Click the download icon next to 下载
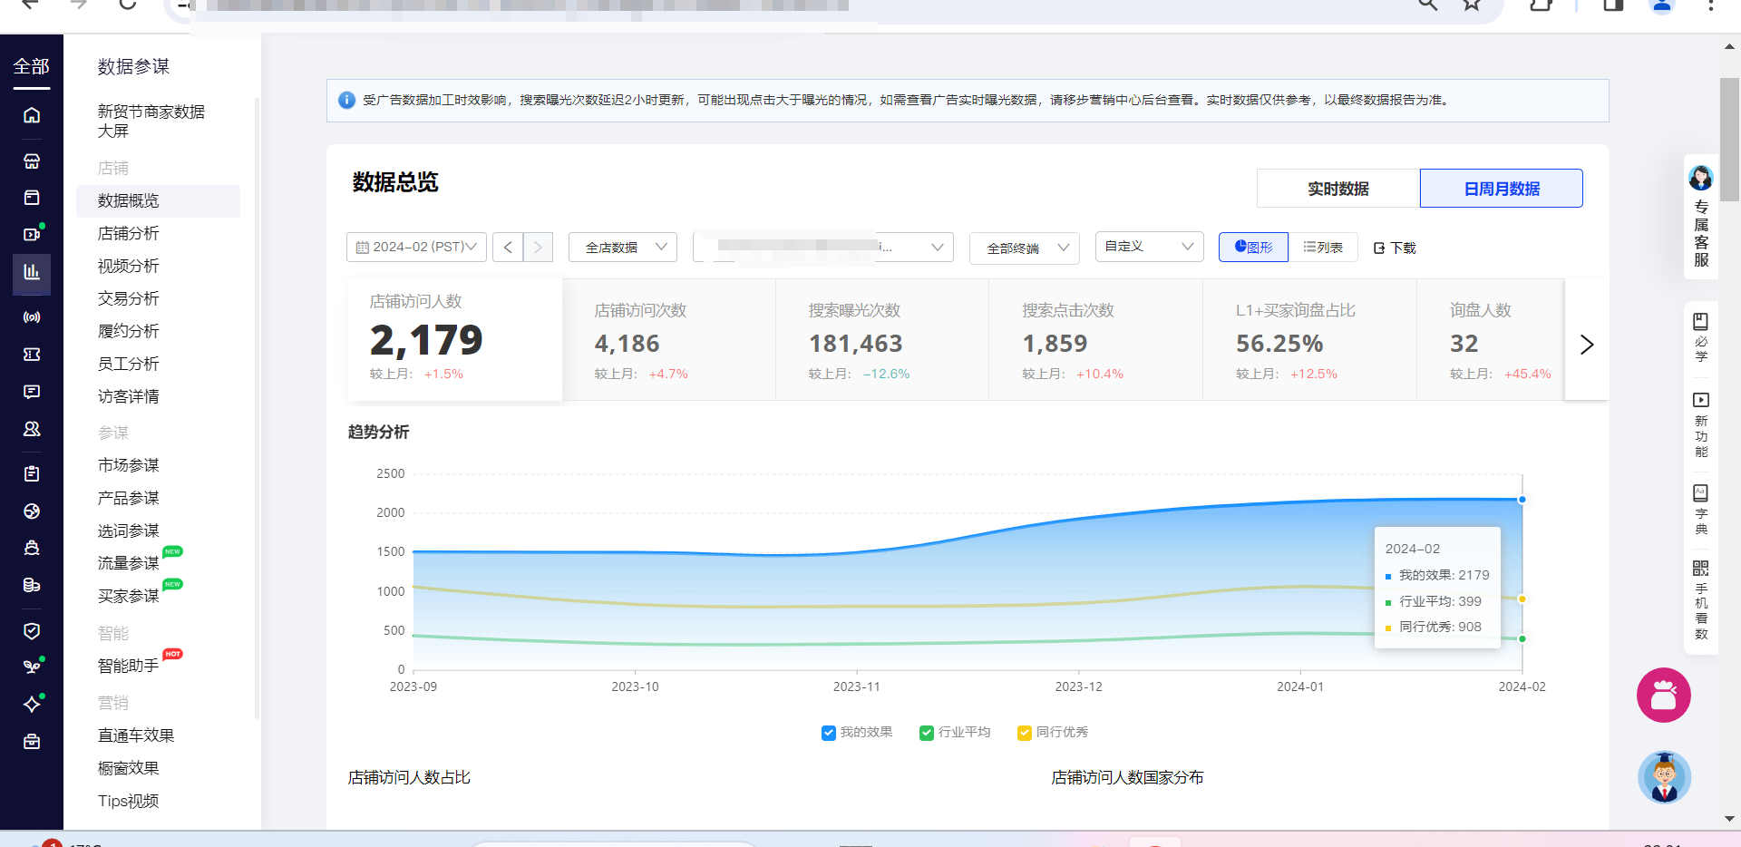Viewport: 1741px width, 847px height. (1379, 248)
